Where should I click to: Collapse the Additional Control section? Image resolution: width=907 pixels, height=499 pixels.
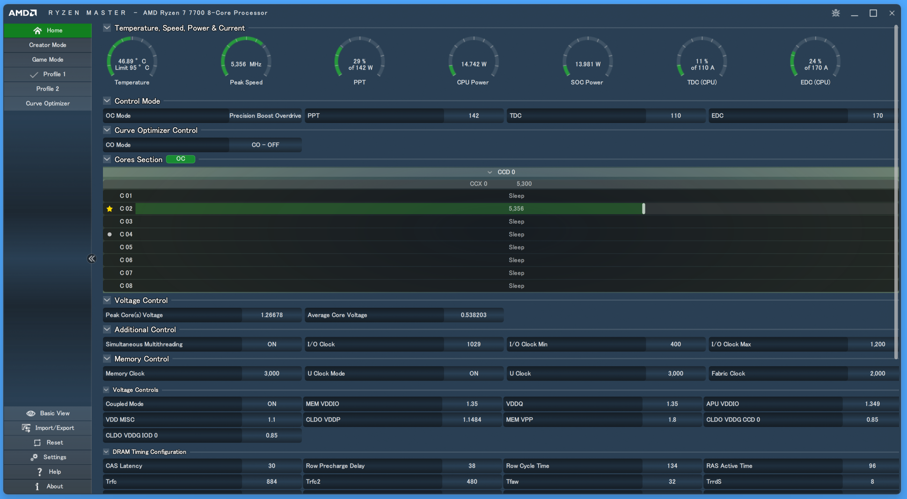point(107,330)
